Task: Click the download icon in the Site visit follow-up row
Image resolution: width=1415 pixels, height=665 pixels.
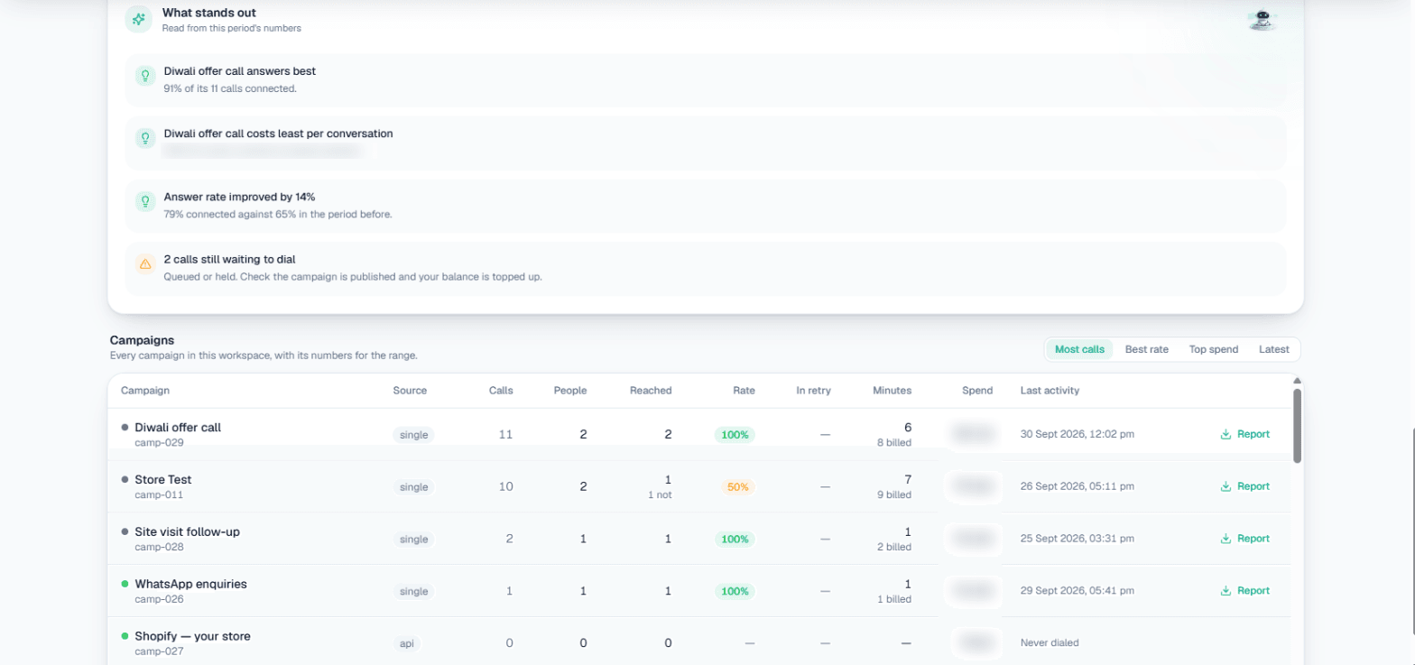Action: [x=1225, y=539]
